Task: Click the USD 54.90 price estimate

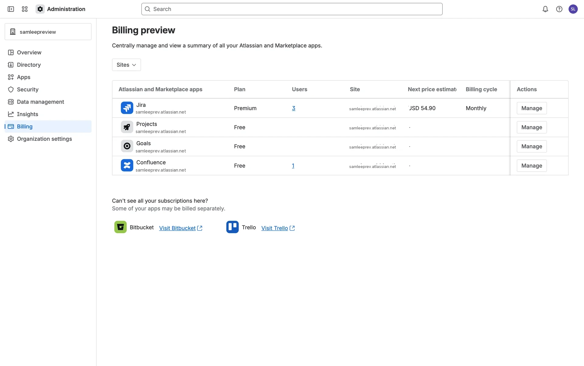Action: pos(422,108)
